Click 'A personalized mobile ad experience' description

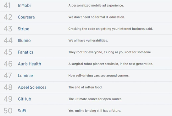click(96, 5)
